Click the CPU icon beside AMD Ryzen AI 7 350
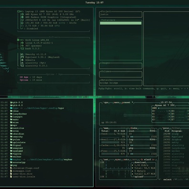This screenshot has width=189, height=189. (22, 14)
